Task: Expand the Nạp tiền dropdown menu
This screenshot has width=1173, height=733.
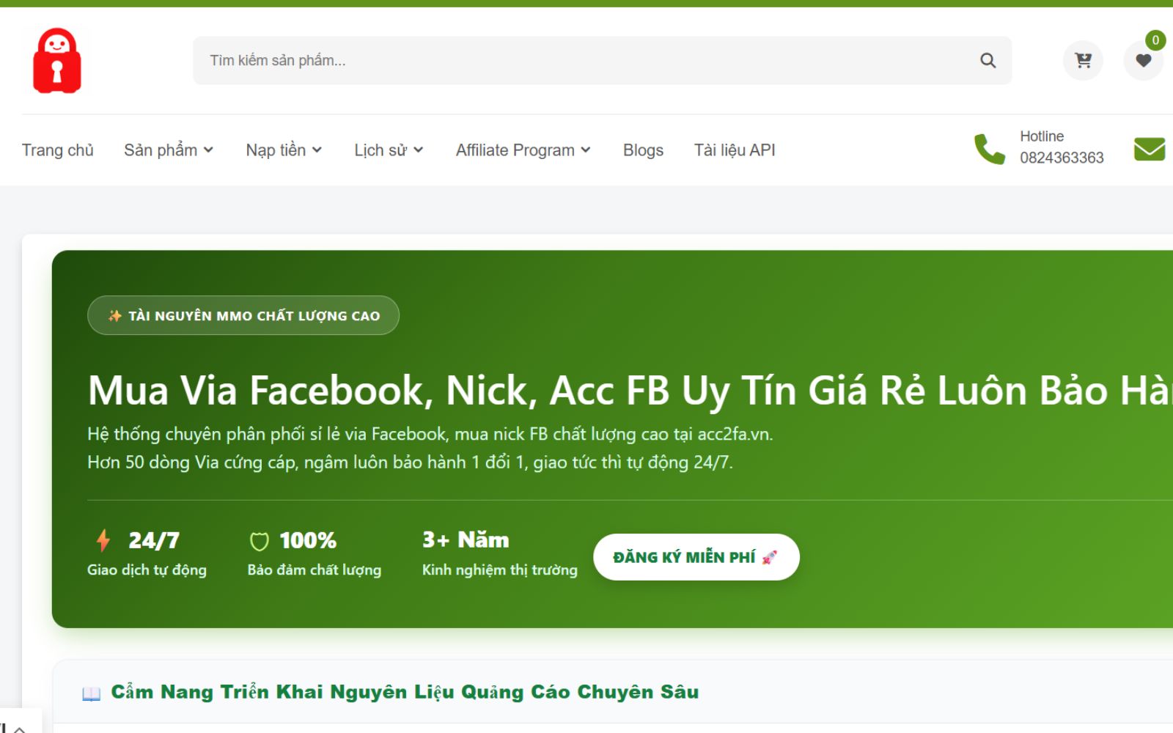Action: tap(284, 150)
